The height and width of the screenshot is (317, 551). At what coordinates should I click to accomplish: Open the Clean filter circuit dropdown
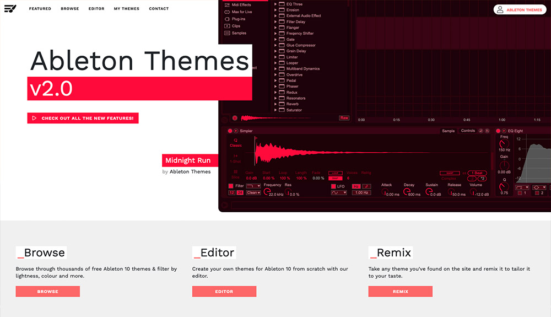pyautogui.click(x=253, y=192)
